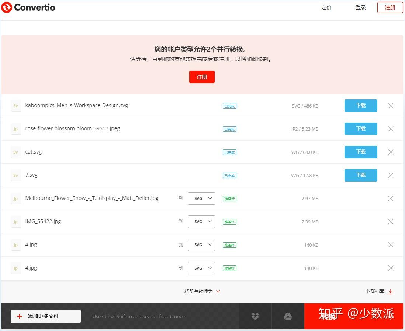The height and width of the screenshot is (331, 405).
Task: Click the file name IMG_55422.jpg
Action: coord(43,221)
